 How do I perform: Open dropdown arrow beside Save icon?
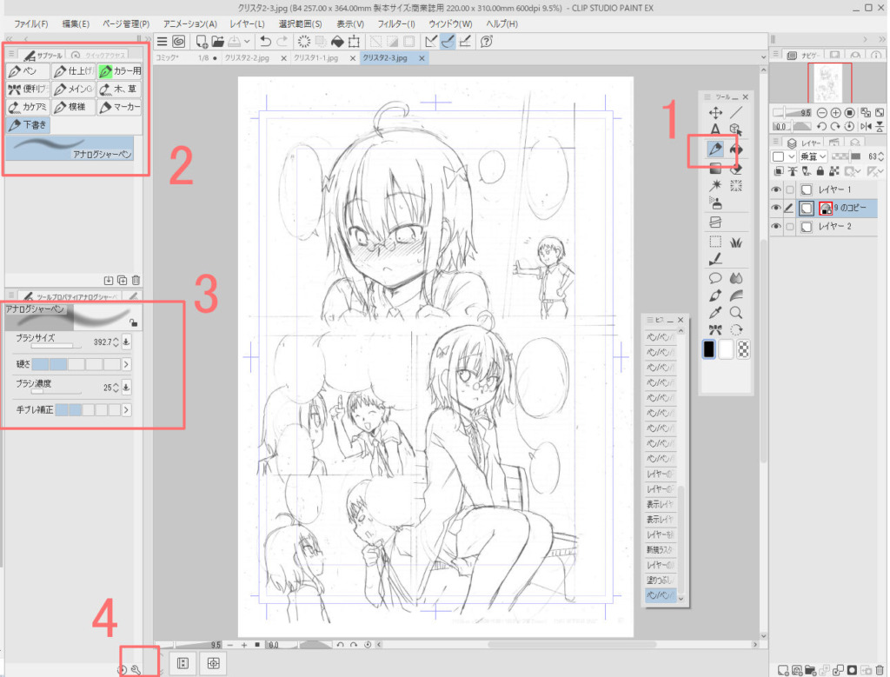point(247,42)
